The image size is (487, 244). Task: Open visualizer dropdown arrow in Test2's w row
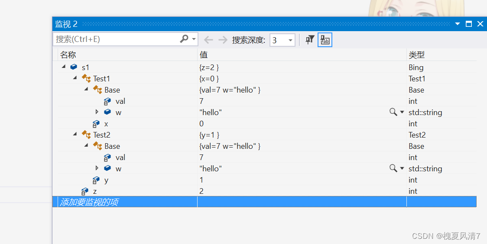[402, 168]
